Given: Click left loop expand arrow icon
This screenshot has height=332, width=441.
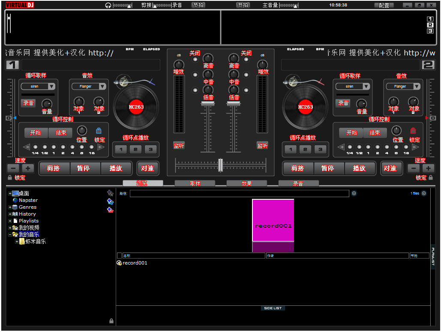Looking at the screenshot, I should (x=101, y=147).
